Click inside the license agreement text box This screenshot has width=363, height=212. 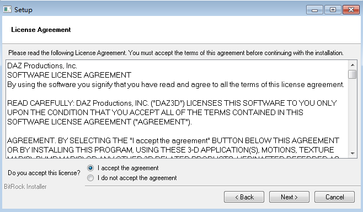pos(177,109)
